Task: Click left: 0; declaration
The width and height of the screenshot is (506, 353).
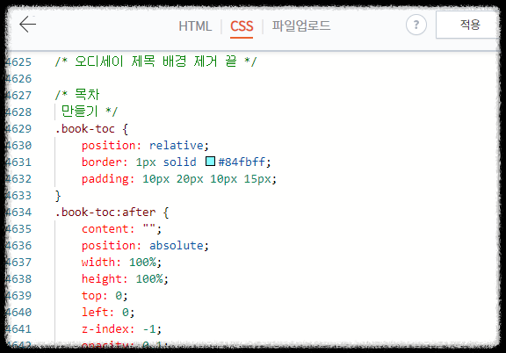Action: point(108,312)
